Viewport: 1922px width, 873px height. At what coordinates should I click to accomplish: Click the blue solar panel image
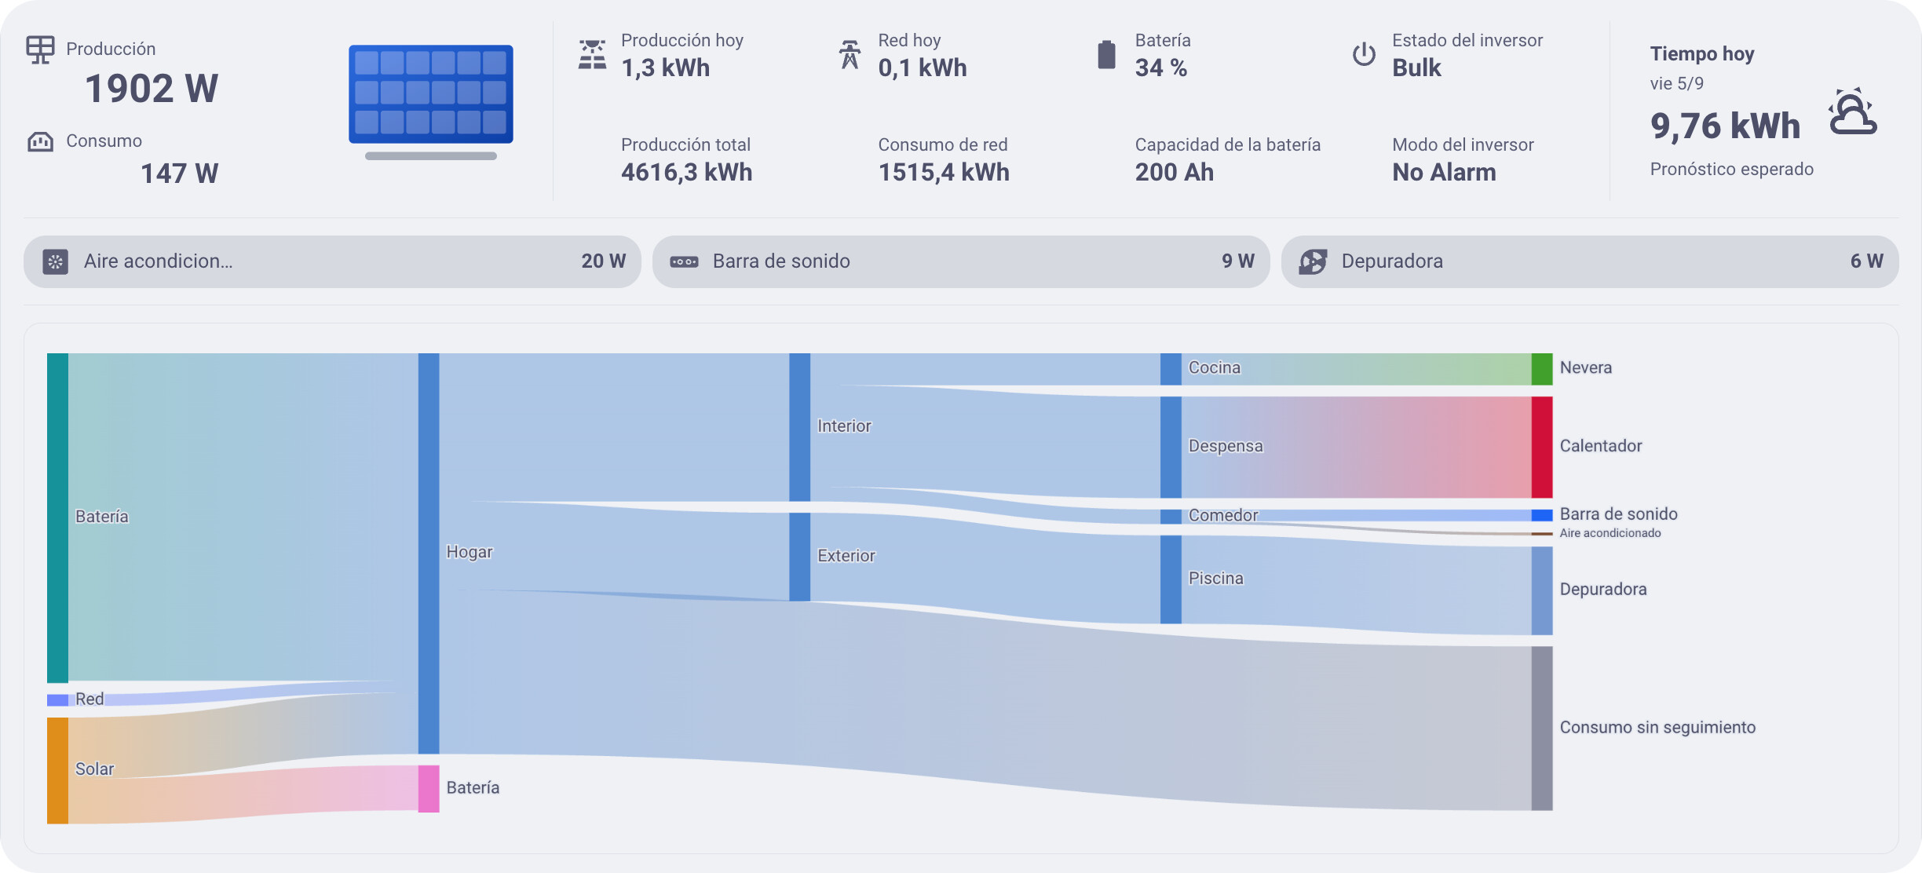click(x=430, y=94)
